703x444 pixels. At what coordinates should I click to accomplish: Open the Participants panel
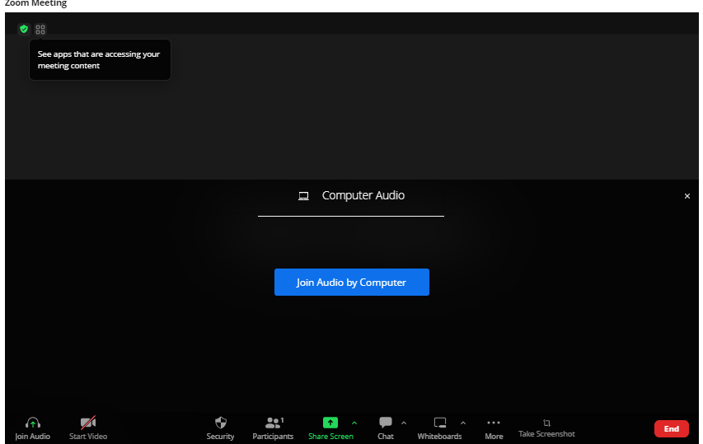(x=273, y=428)
